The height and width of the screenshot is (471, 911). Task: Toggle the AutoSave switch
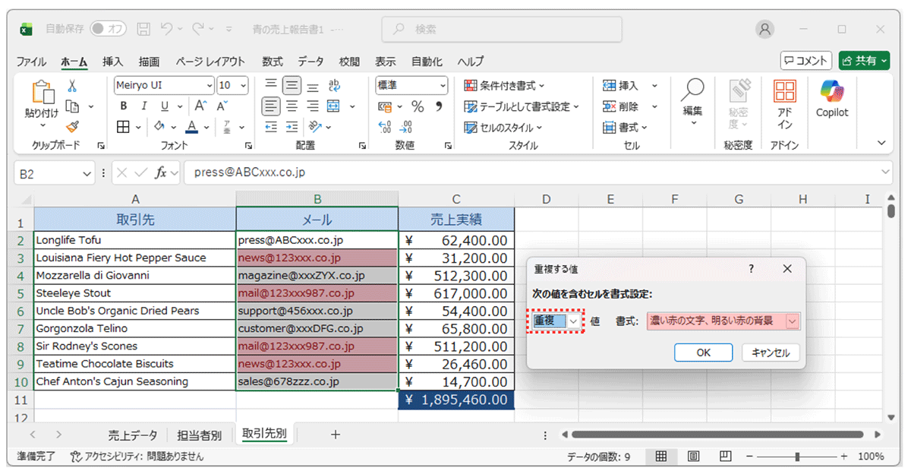tap(108, 29)
